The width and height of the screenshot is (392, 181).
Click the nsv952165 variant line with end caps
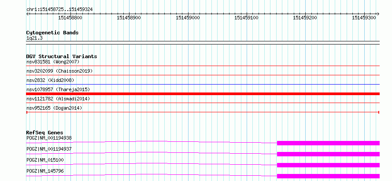pos(203,112)
